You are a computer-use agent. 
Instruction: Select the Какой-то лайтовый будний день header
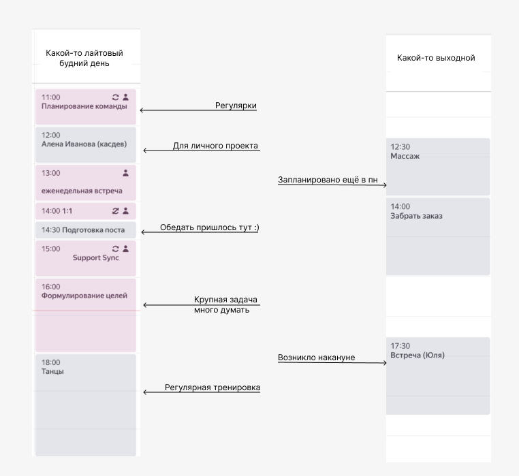pyautogui.click(x=84, y=58)
